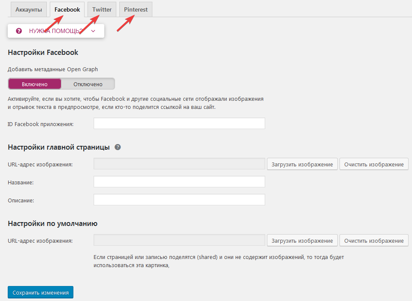Click 'Настройки главной страницы' heading
The height and width of the screenshot is (301, 412).
[x=59, y=147]
